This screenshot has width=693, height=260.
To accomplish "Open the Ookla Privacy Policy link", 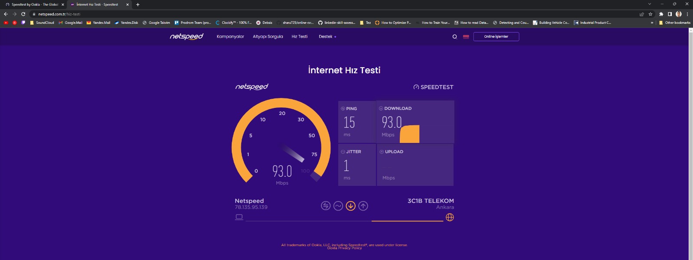I will 344,248.
